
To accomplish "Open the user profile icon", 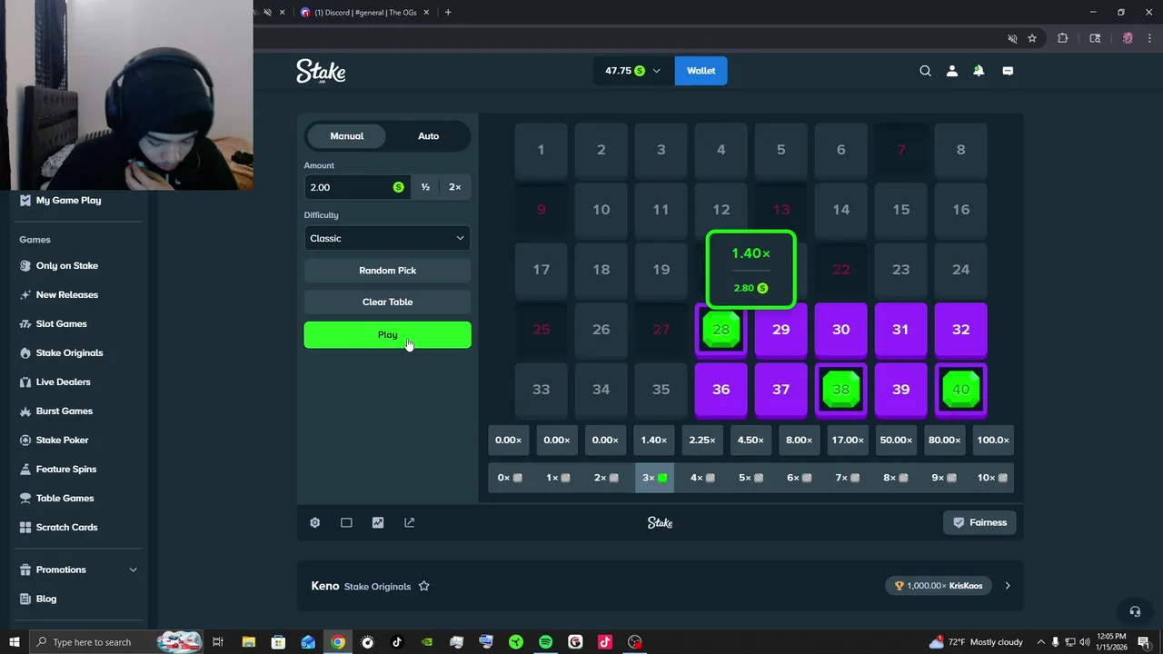I will 952,71.
